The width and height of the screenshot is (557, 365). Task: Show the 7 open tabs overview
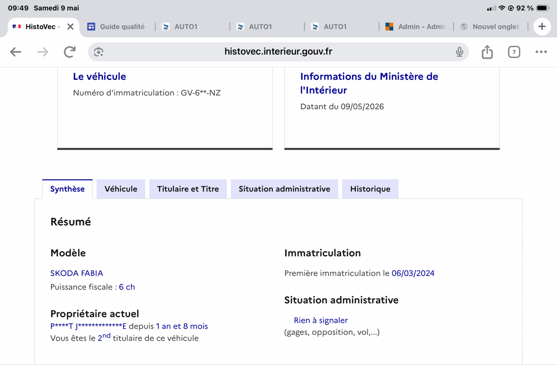(514, 52)
